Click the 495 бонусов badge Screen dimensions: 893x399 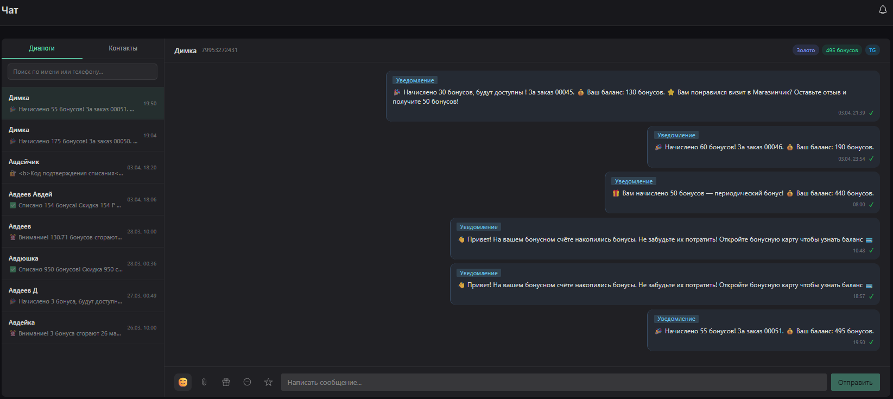[841, 50]
